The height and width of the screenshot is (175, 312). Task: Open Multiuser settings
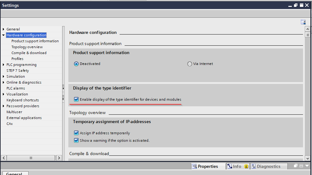[14, 112]
